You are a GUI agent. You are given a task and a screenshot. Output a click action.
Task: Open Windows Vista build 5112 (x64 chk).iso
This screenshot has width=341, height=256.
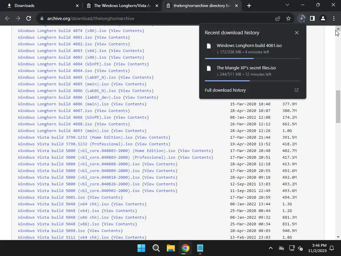(x=63, y=237)
